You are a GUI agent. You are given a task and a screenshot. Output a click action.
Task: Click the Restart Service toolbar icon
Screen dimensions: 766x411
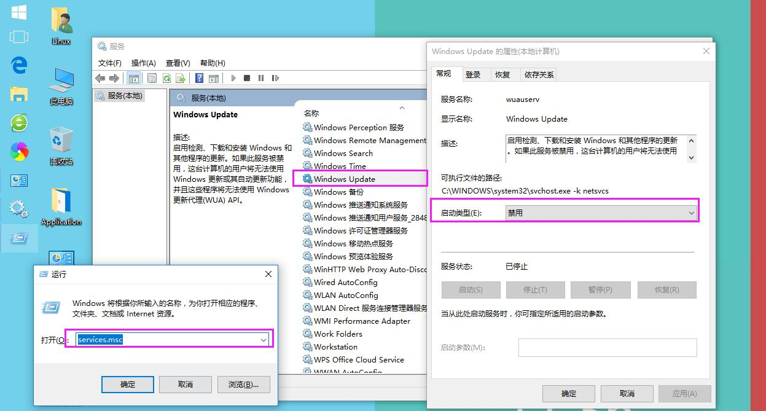coord(275,78)
